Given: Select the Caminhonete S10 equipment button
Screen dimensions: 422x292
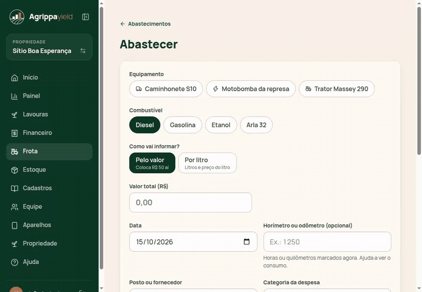Looking at the screenshot, I should [x=166, y=89].
